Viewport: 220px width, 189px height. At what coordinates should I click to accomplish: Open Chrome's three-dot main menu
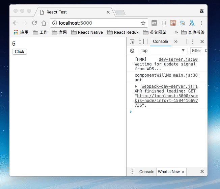tap(201, 23)
